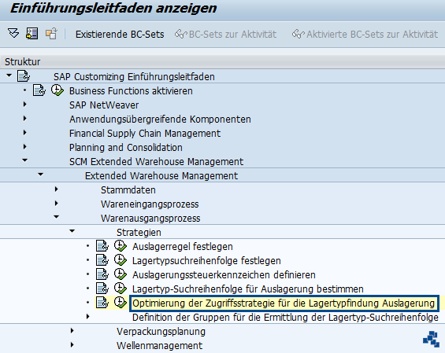Image resolution: width=445 pixels, height=353 pixels.
Task: Collapse the Strategien node
Action: pyautogui.click(x=72, y=231)
